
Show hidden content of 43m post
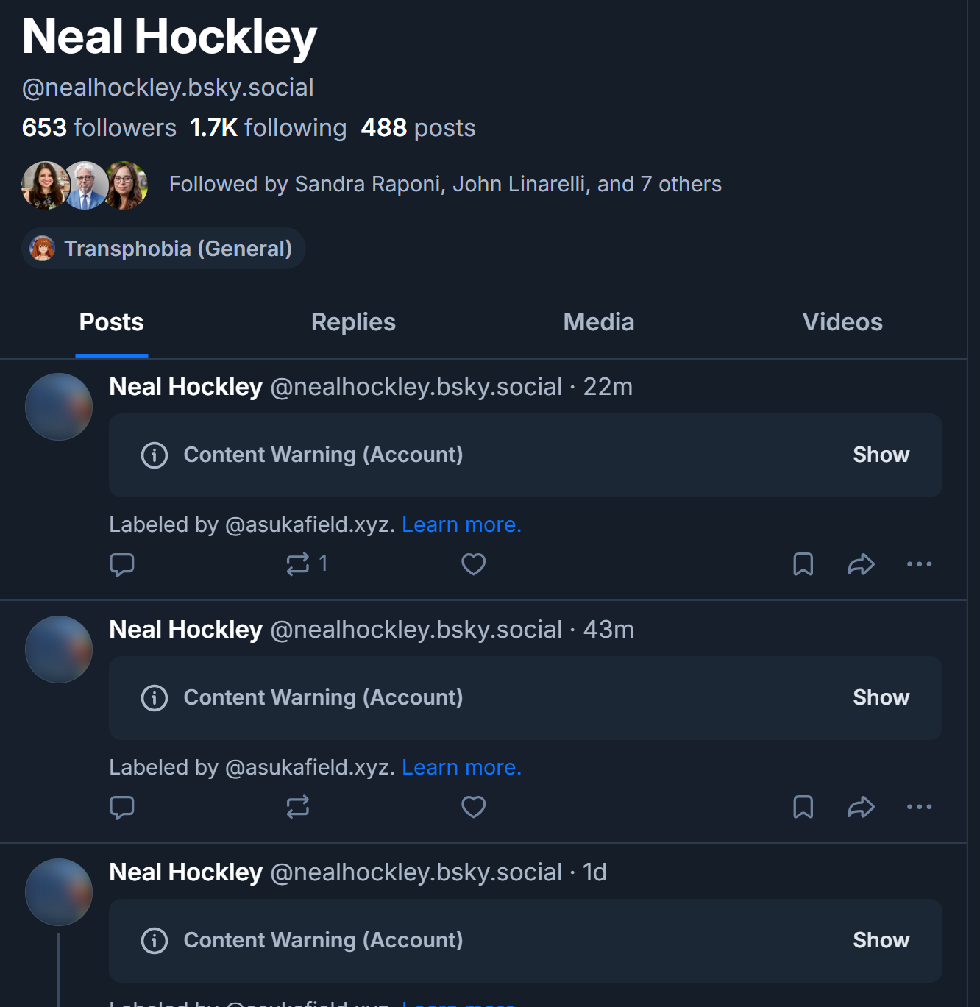coord(881,697)
